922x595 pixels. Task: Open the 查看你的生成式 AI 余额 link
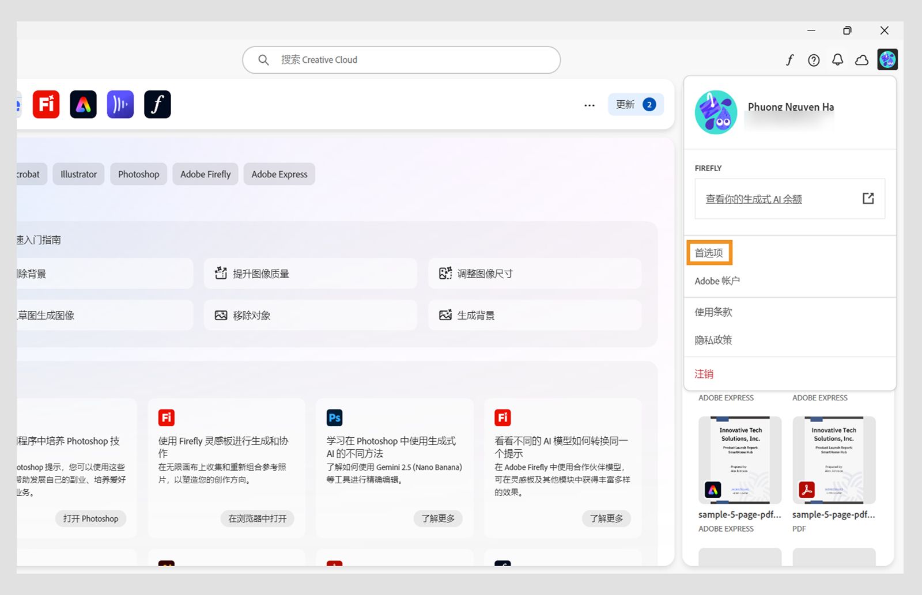pos(754,199)
